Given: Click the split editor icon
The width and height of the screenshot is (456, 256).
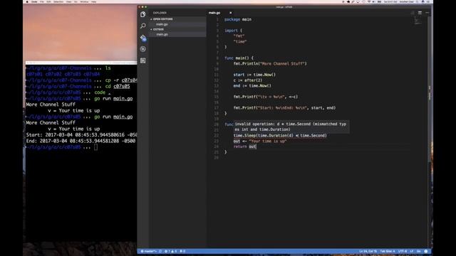Looking at the screenshot, I should 420,13.
